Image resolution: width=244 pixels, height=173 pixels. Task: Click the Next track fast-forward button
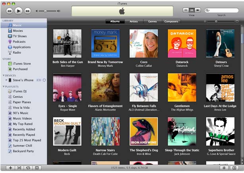tap(27, 11)
